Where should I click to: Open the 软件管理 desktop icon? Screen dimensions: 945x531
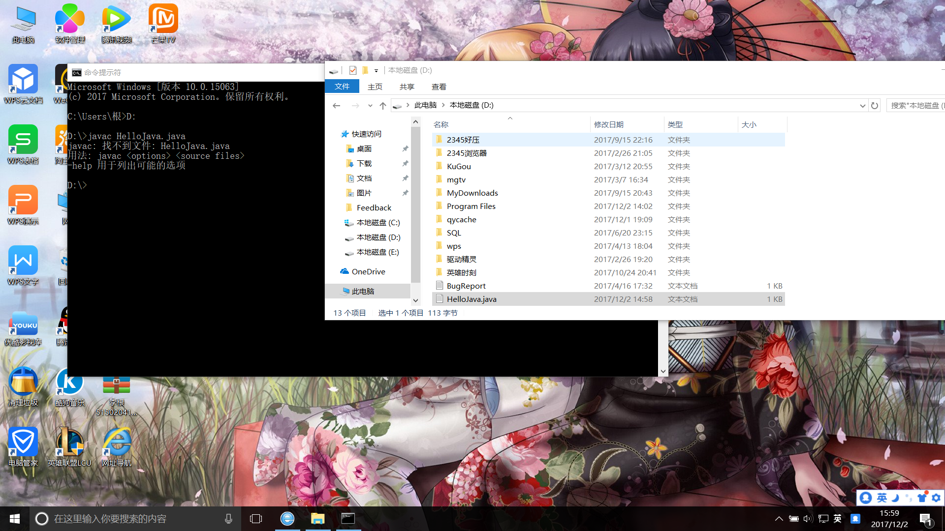click(70, 24)
